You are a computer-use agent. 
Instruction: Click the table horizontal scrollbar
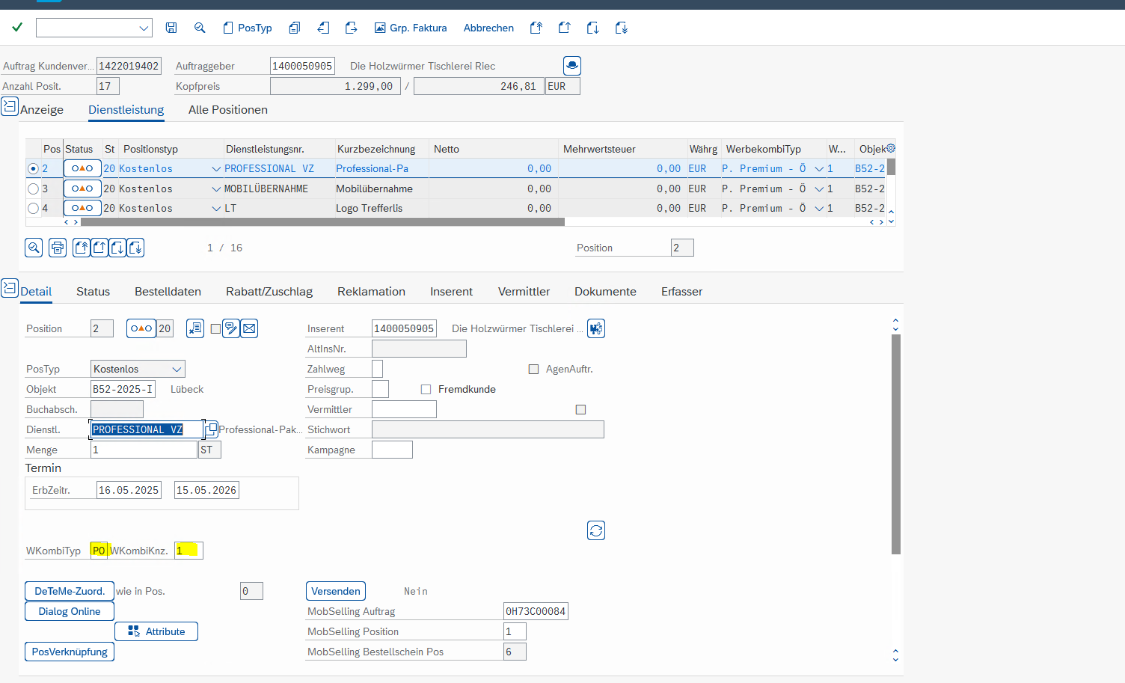click(322, 221)
